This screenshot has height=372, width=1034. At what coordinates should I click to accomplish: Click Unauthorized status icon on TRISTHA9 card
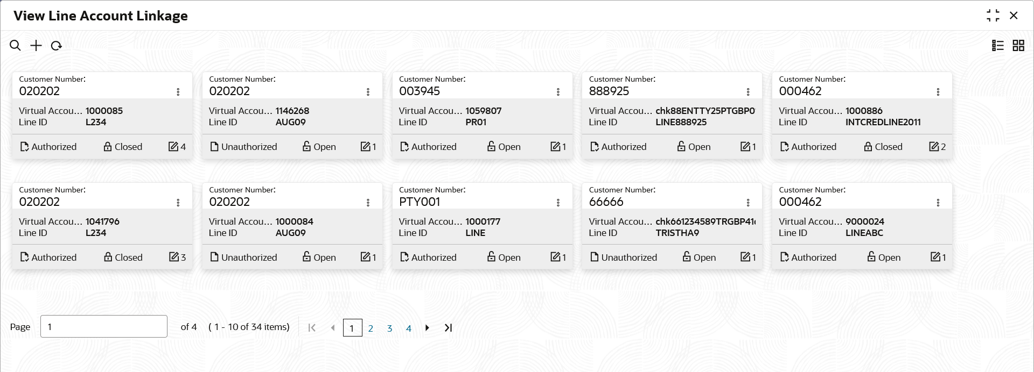(595, 257)
